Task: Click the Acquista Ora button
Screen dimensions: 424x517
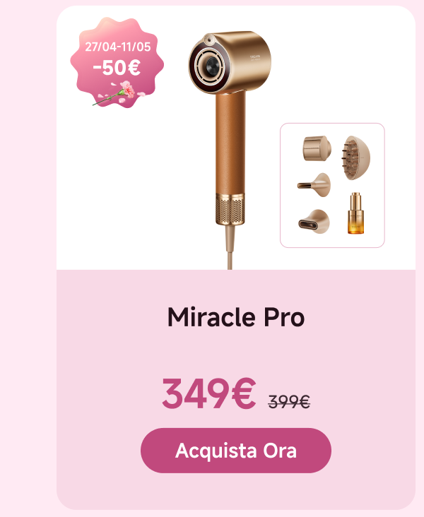Action: [x=236, y=451]
